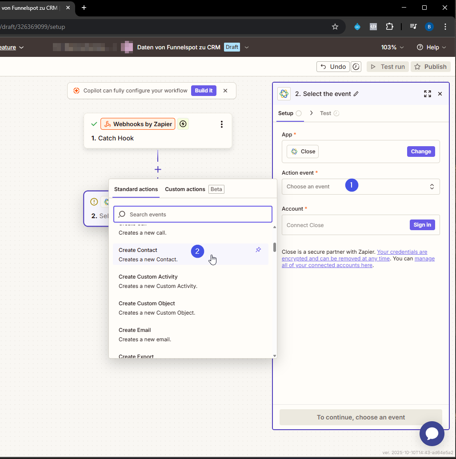Dismiss the Copilot suggestion banner
456x459 pixels.
click(225, 91)
